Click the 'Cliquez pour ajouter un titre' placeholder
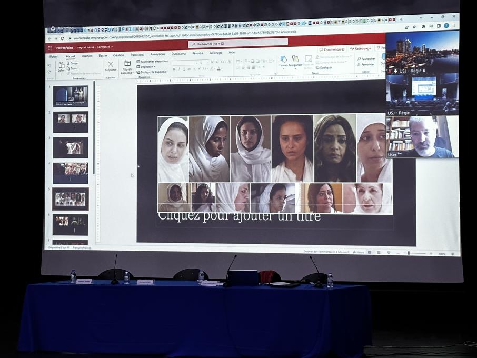This screenshot has height=358, width=477. tap(239, 216)
